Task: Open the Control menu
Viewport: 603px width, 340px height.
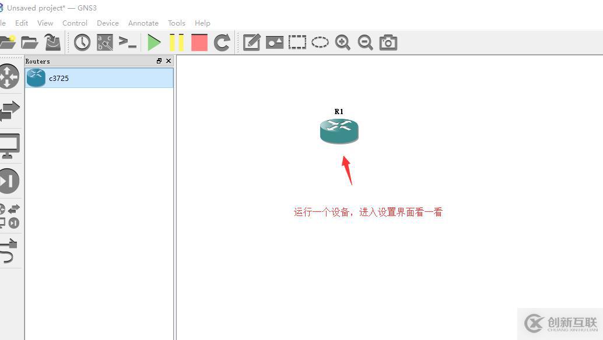Action: [75, 23]
